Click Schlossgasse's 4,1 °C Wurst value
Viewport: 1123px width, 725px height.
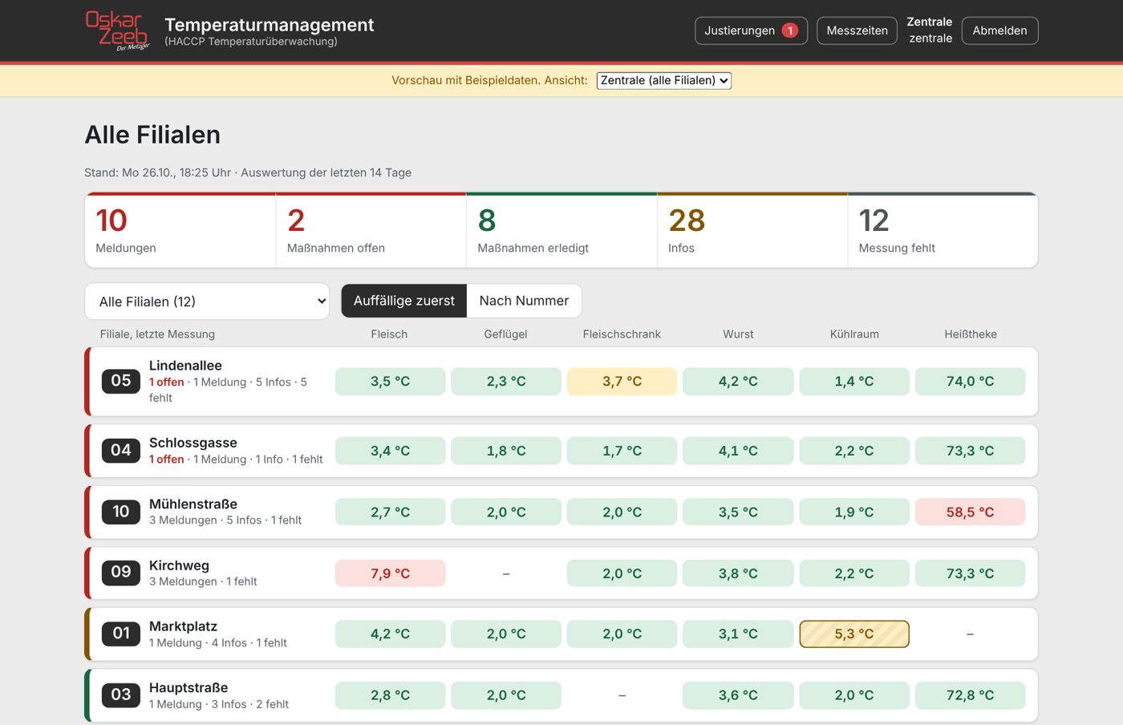[738, 451]
